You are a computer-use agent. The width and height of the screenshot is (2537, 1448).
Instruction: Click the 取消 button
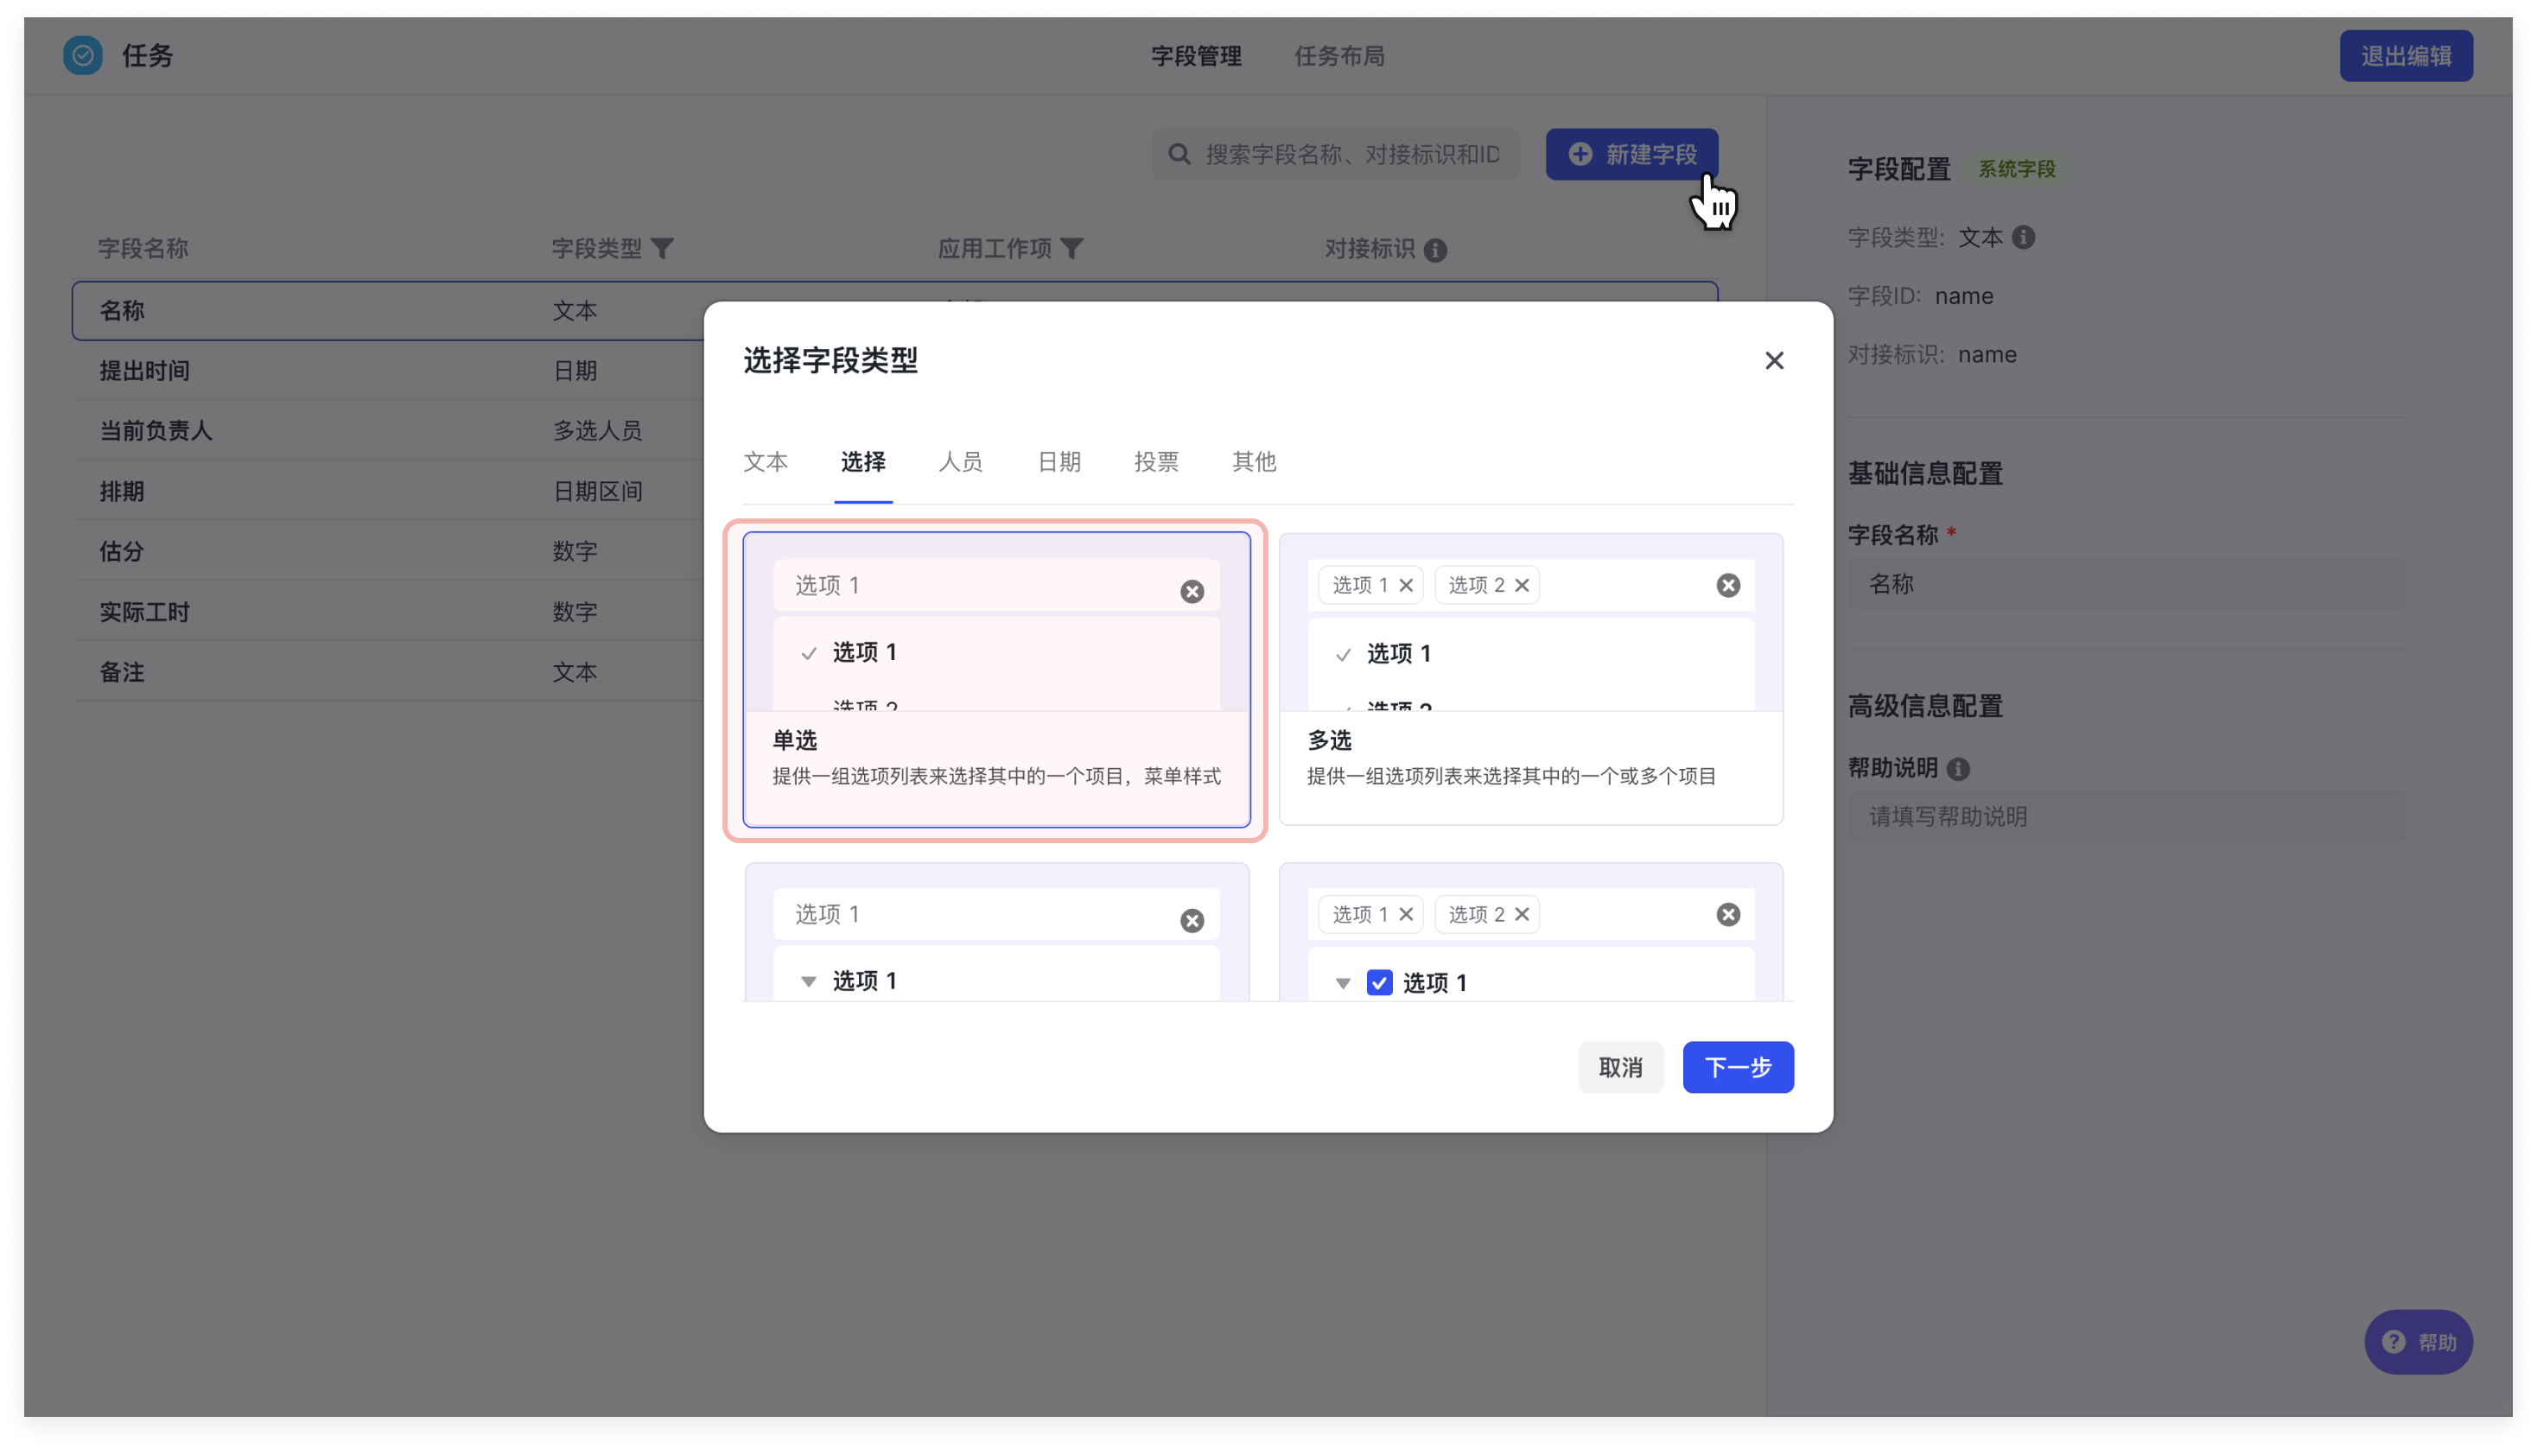tap(1620, 1067)
